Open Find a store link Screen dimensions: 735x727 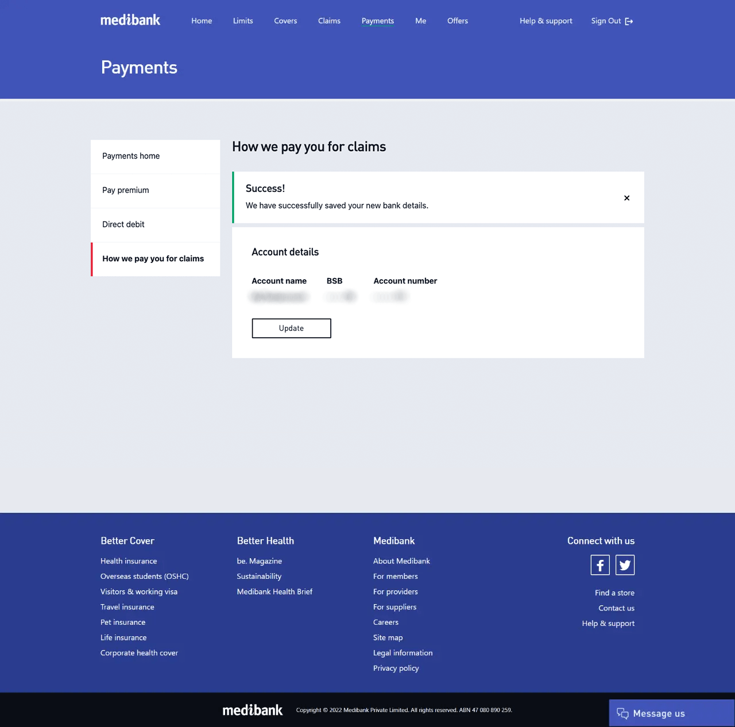[614, 593]
